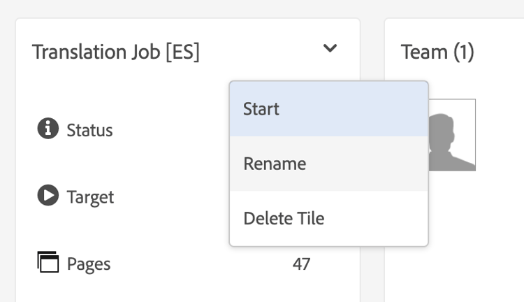Expand the Translation Job tile chevron menu
The width and height of the screenshot is (524, 302).
click(x=330, y=49)
